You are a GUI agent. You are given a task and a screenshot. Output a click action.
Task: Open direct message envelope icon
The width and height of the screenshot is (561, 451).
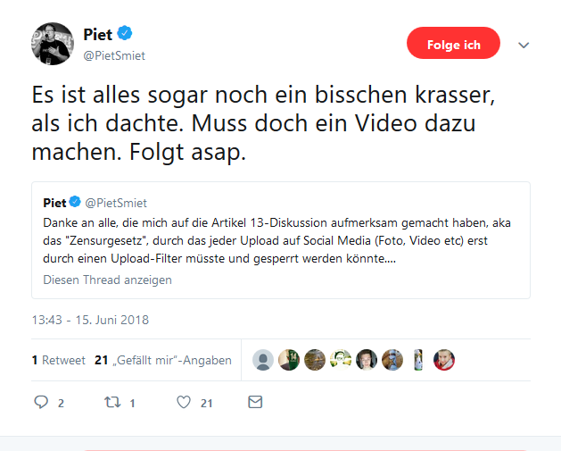coord(255,402)
